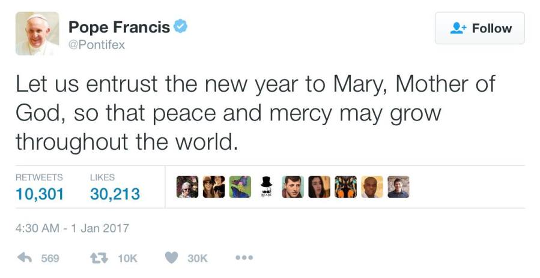Click the orange and black butterfly avatar
The width and height of the screenshot is (540, 278).
[x=345, y=187]
